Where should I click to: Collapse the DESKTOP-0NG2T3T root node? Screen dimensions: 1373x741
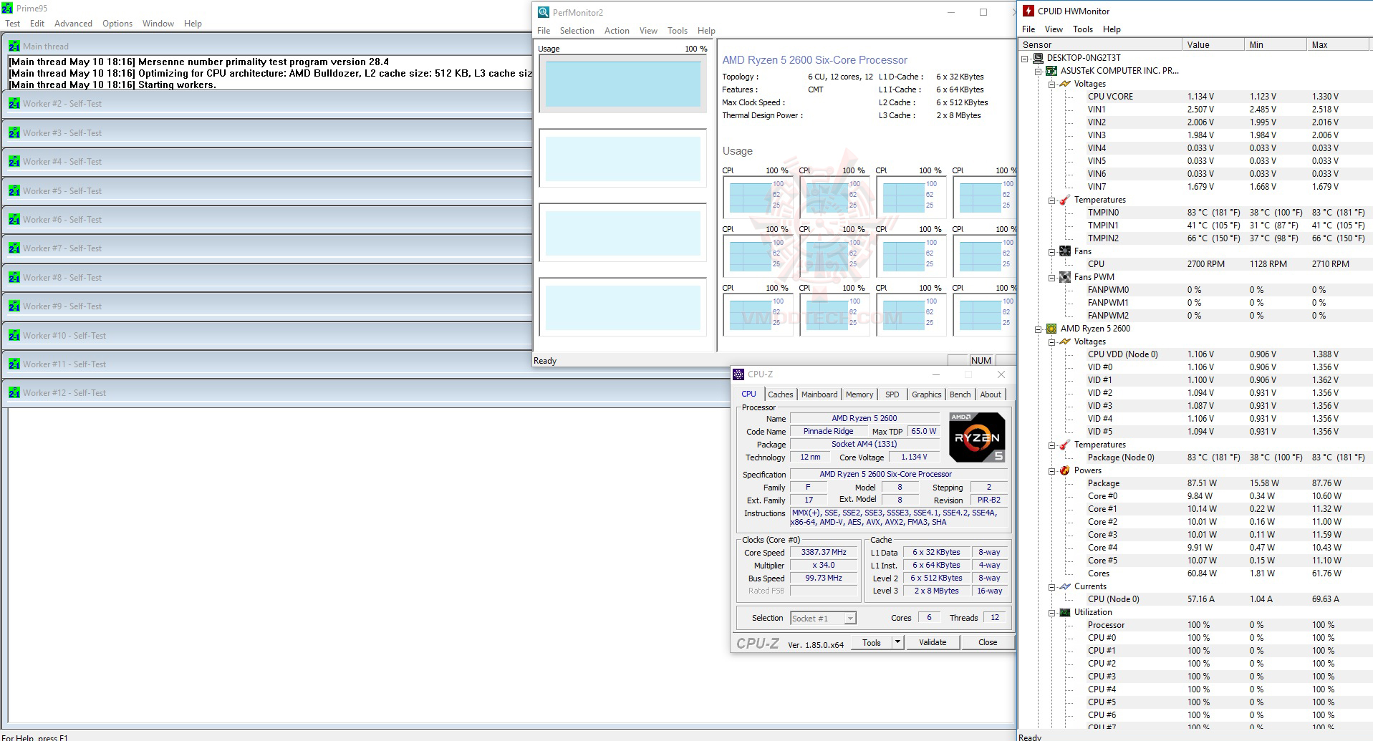(1025, 58)
